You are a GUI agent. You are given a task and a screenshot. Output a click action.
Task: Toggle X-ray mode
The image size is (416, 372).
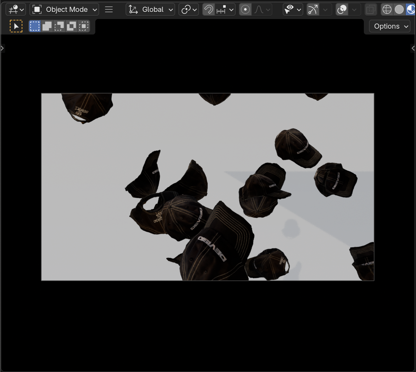[x=371, y=10]
